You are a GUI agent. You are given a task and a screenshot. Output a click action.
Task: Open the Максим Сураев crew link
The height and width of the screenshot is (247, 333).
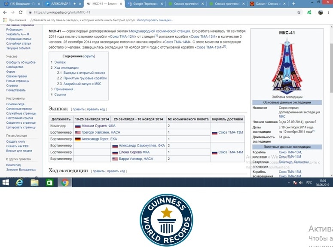coord(94,126)
